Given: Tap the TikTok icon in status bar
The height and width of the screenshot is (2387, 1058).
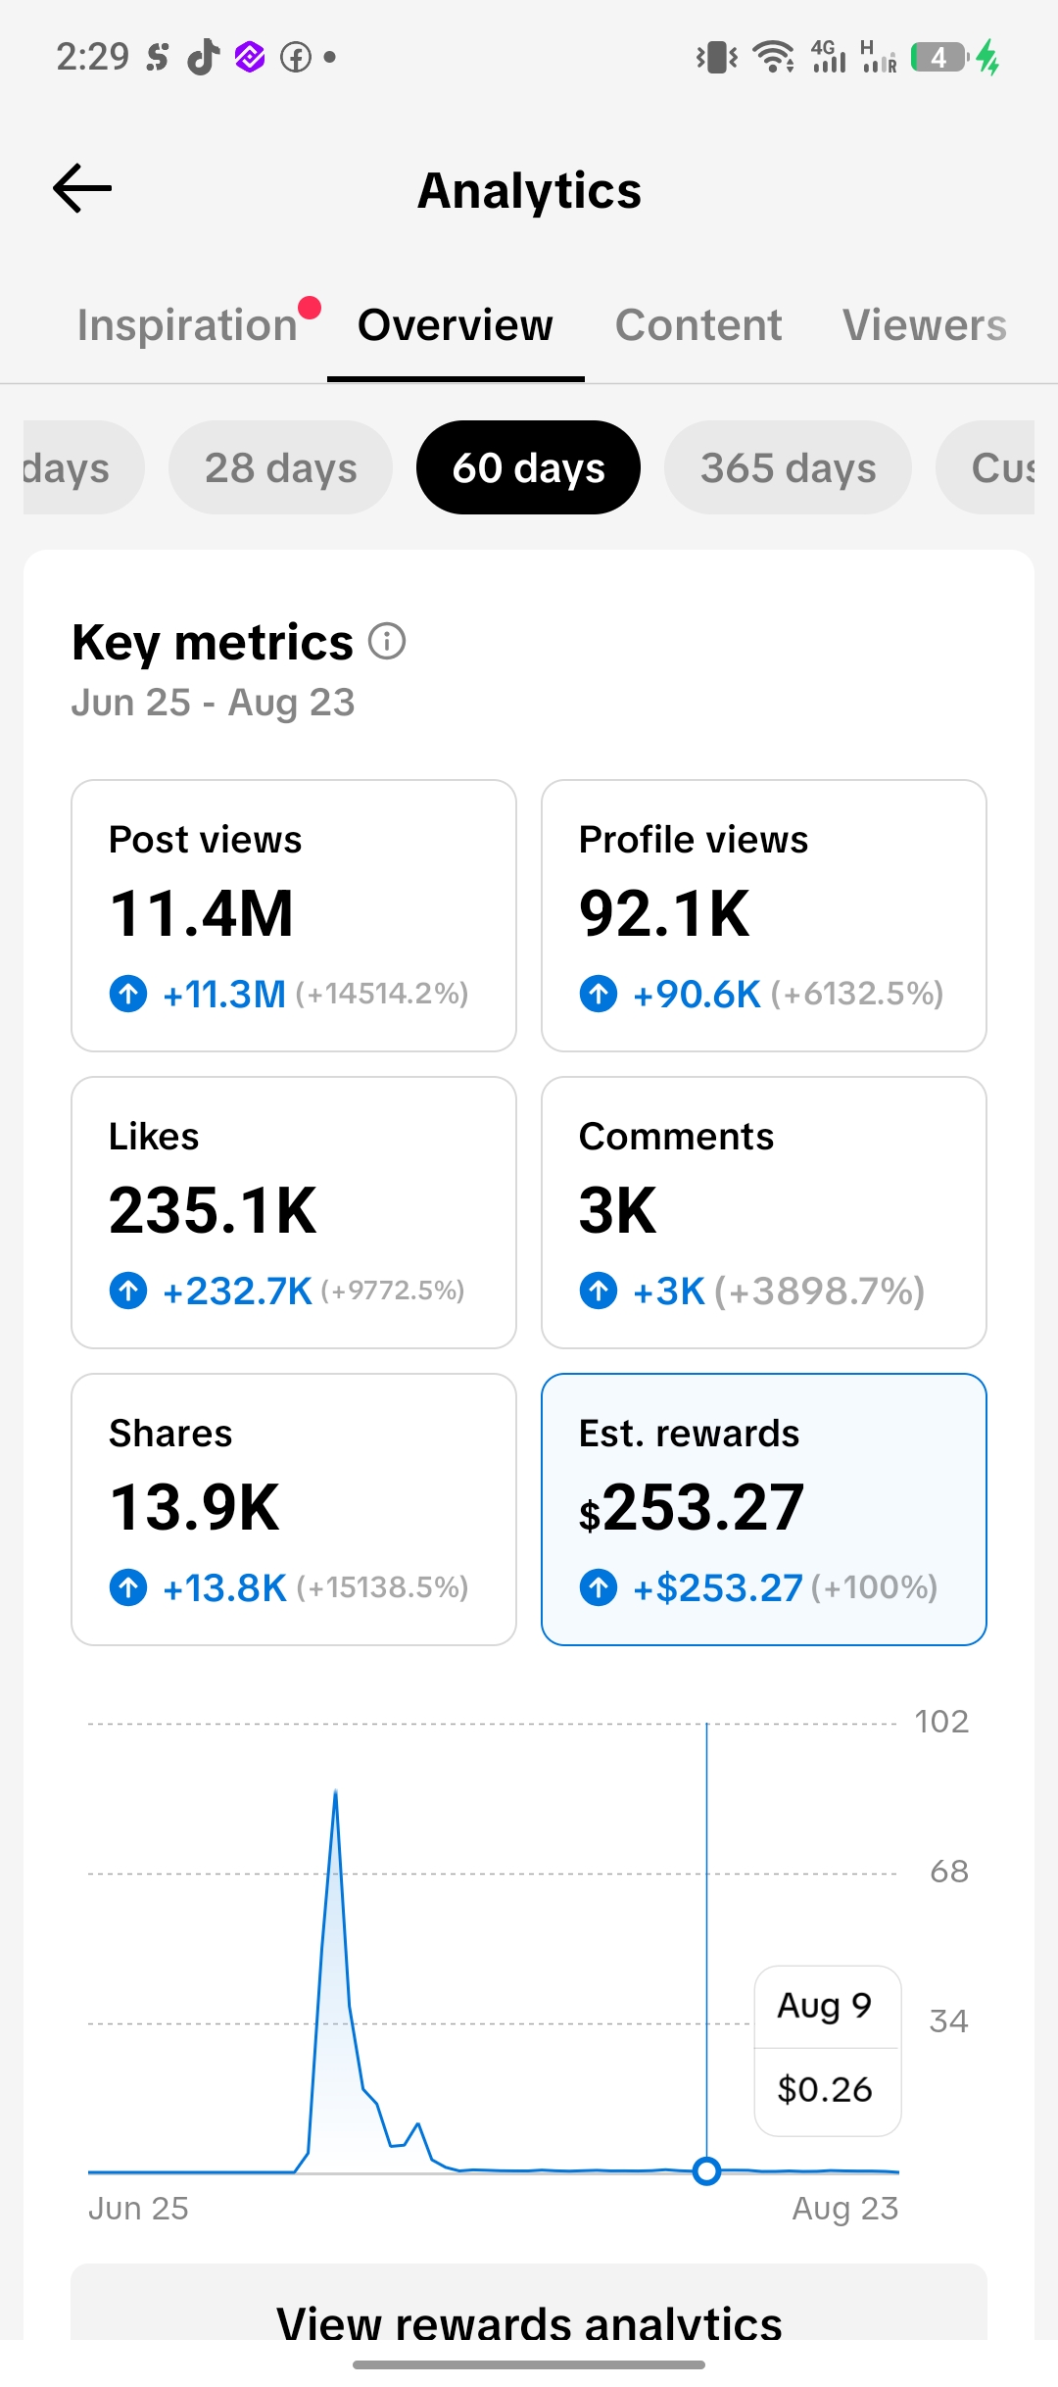Looking at the screenshot, I should pyautogui.click(x=203, y=57).
